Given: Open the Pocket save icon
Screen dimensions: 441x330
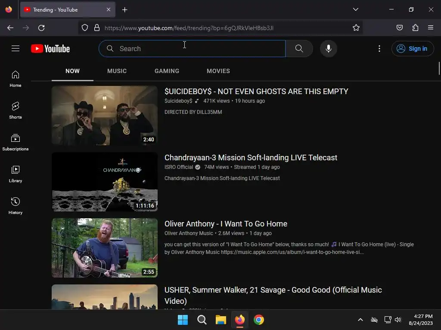Looking at the screenshot, I should [x=399, y=27].
